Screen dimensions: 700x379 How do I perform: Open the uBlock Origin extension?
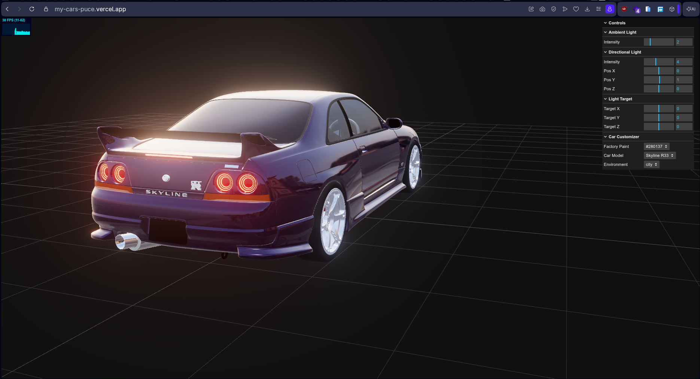[624, 9]
